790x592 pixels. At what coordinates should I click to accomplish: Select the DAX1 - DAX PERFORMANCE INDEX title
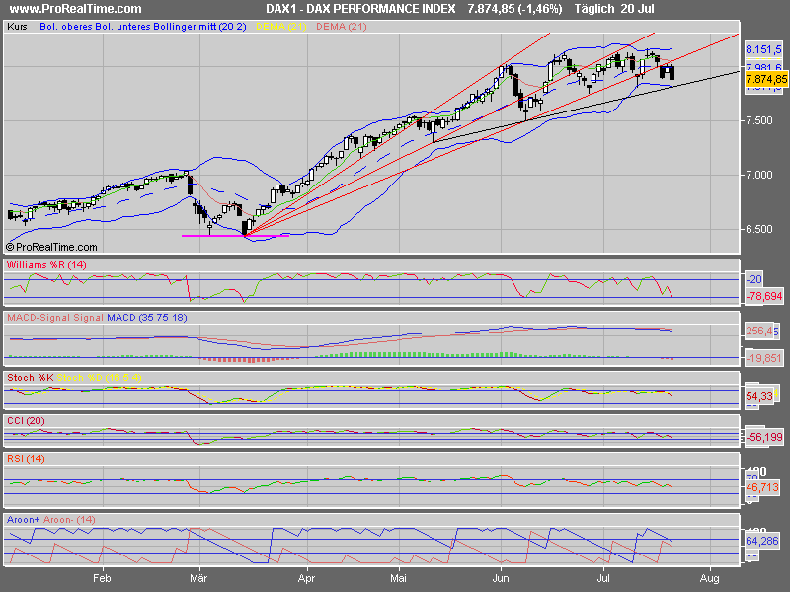(360, 9)
